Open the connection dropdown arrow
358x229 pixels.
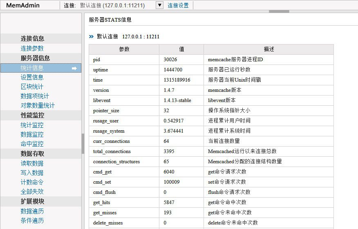[160, 5]
